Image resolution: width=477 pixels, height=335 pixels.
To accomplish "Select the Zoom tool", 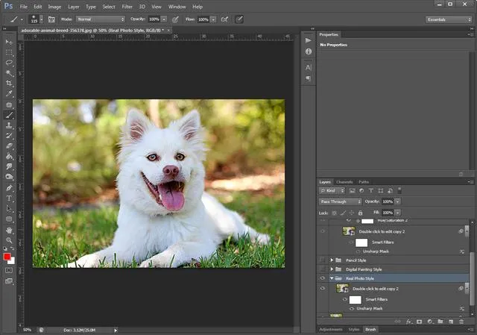I will 9,240.
